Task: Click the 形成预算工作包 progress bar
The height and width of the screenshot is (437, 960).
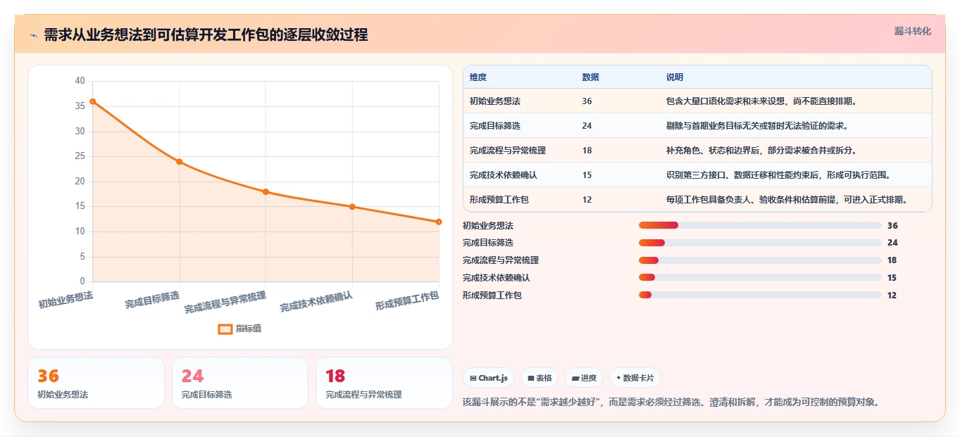Action: (760, 296)
